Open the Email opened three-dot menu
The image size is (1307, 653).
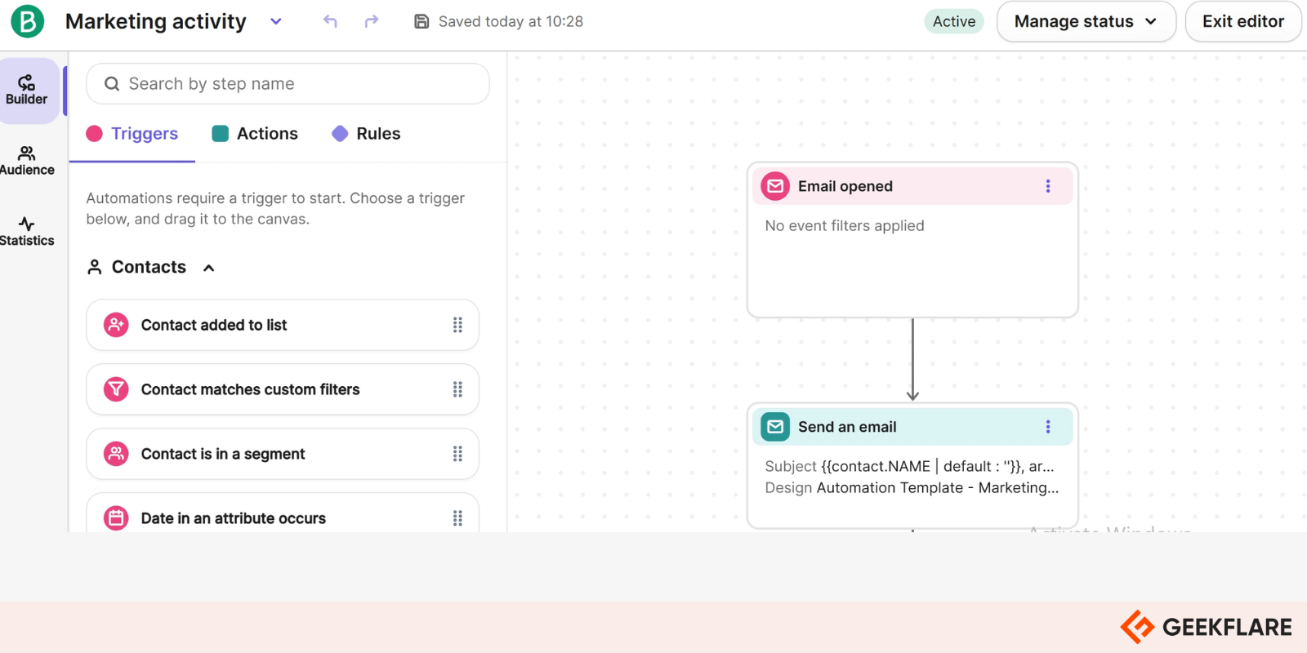[x=1048, y=186]
